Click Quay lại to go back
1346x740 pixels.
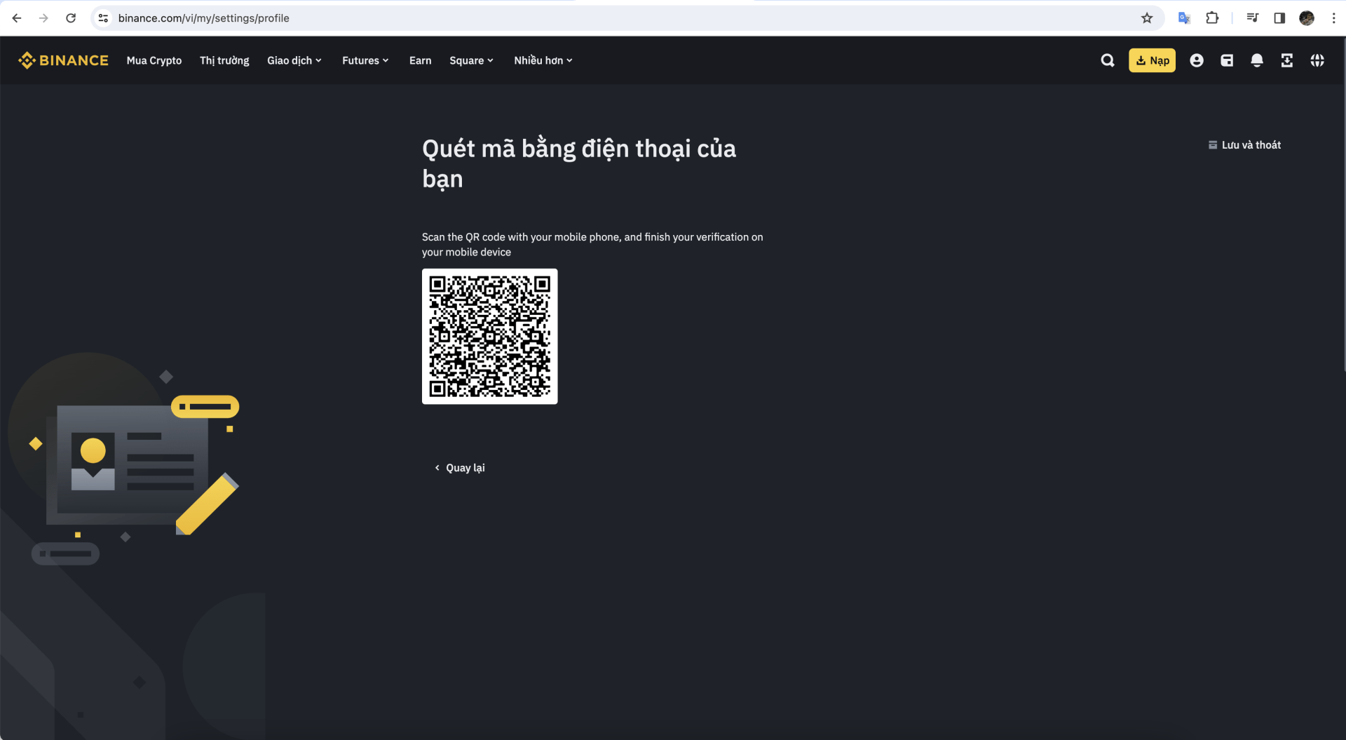(x=460, y=468)
